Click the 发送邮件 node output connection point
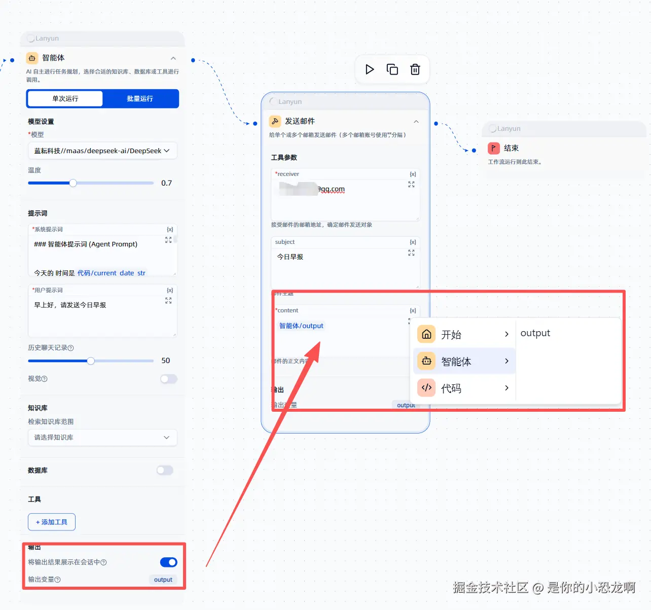The width and height of the screenshot is (651, 610). (x=436, y=123)
